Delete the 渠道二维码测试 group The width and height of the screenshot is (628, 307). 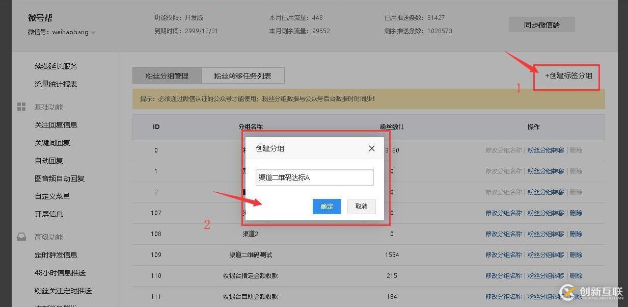576,254
